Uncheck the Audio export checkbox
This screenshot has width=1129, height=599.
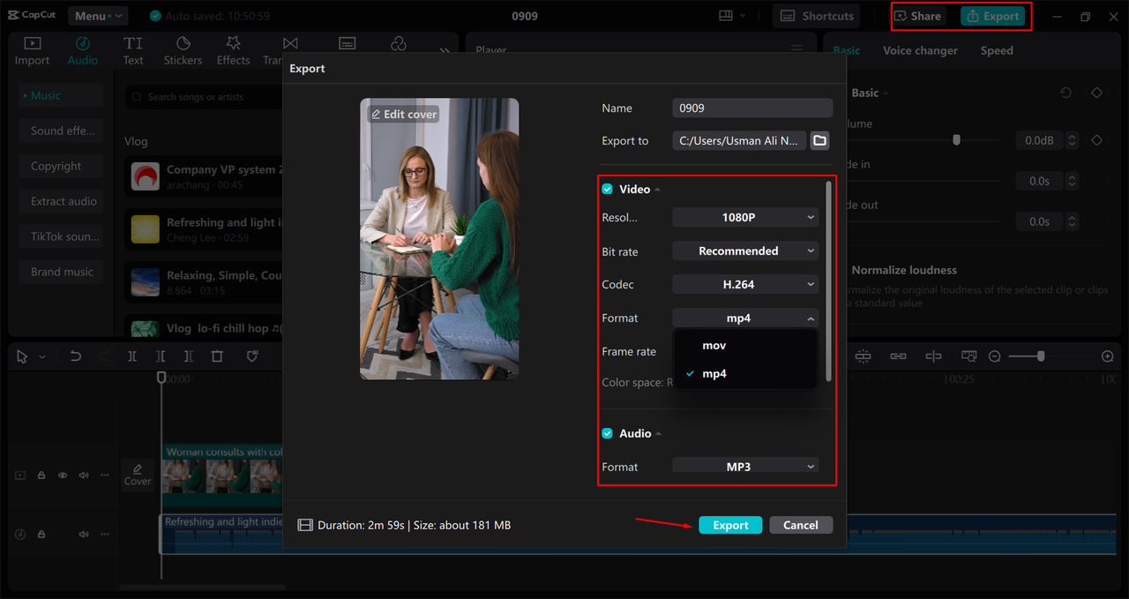tap(607, 433)
